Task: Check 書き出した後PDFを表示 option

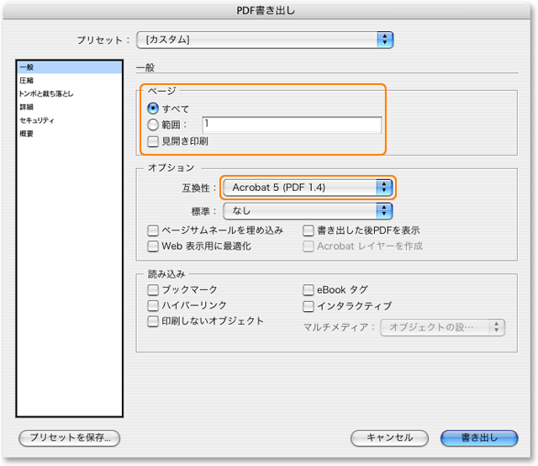Action: coord(309,230)
